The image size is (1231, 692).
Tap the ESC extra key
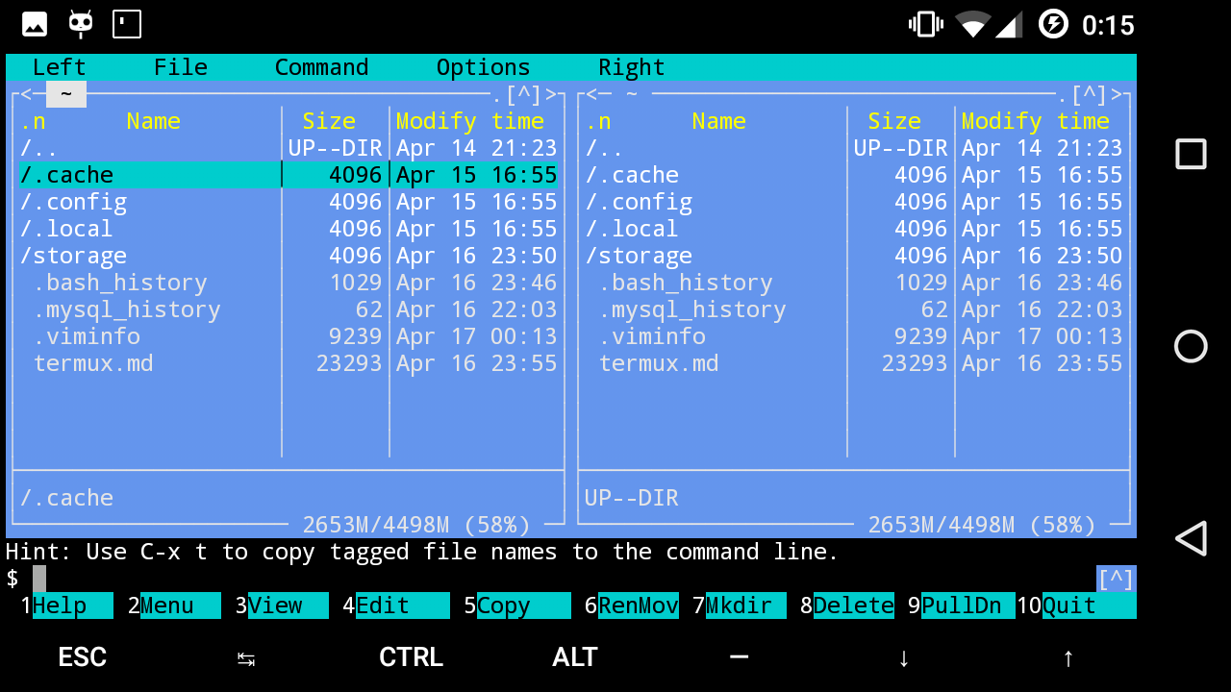point(82,657)
